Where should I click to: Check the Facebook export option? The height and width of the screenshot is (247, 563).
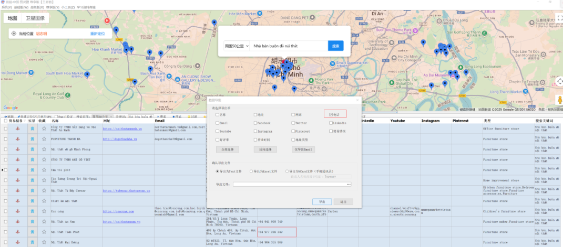click(255, 123)
